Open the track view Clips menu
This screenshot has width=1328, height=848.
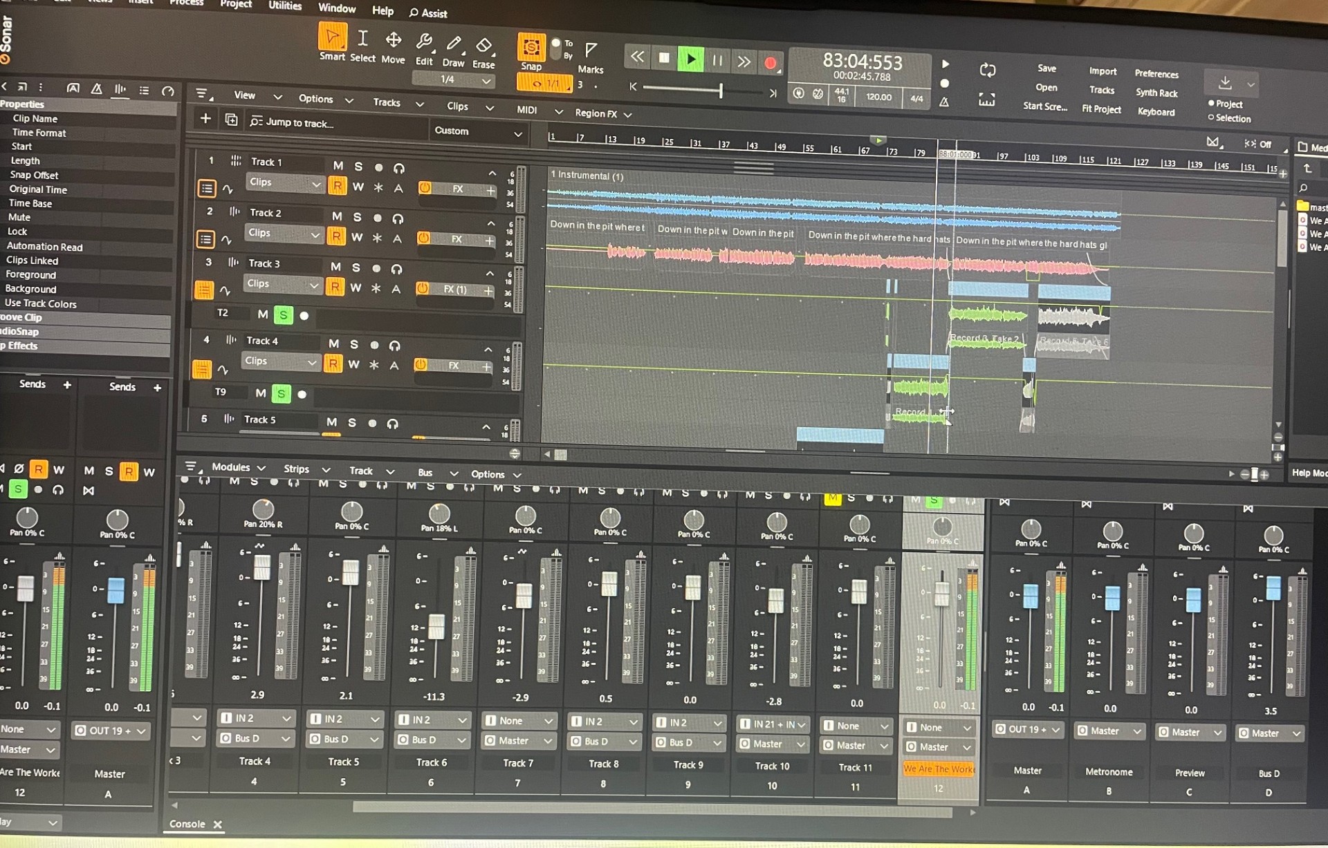click(469, 106)
